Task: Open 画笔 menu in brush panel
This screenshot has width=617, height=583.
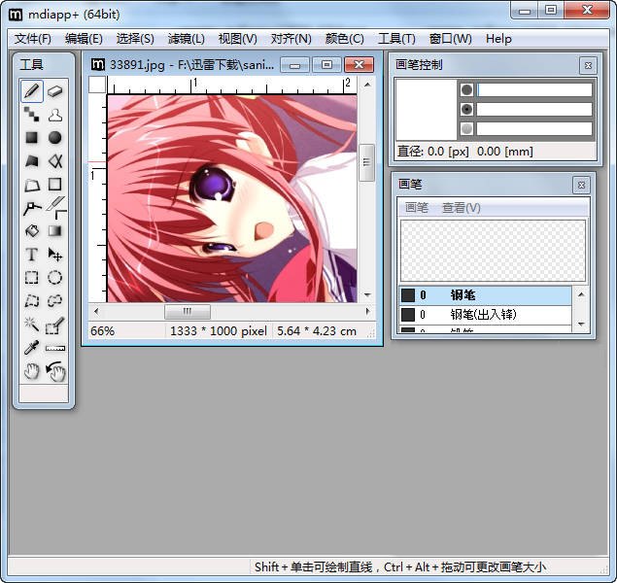Action: tap(417, 207)
